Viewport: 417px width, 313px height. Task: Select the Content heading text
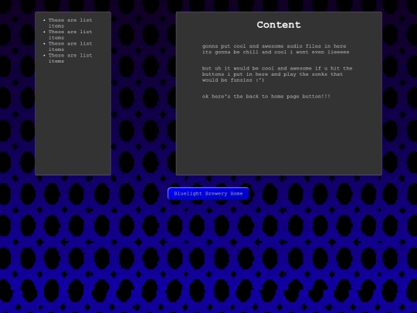(x=279, y=25)
